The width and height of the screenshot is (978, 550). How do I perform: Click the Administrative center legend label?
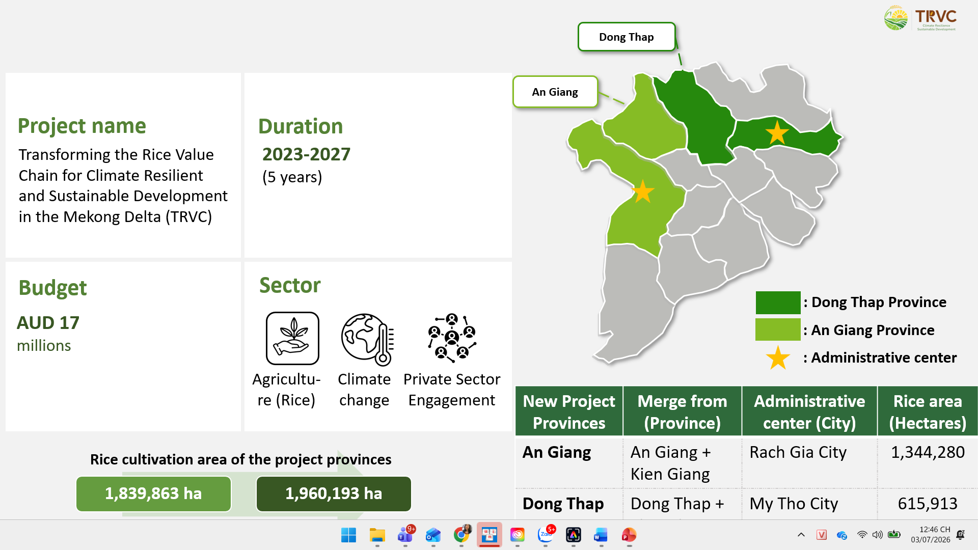[880, 358]
